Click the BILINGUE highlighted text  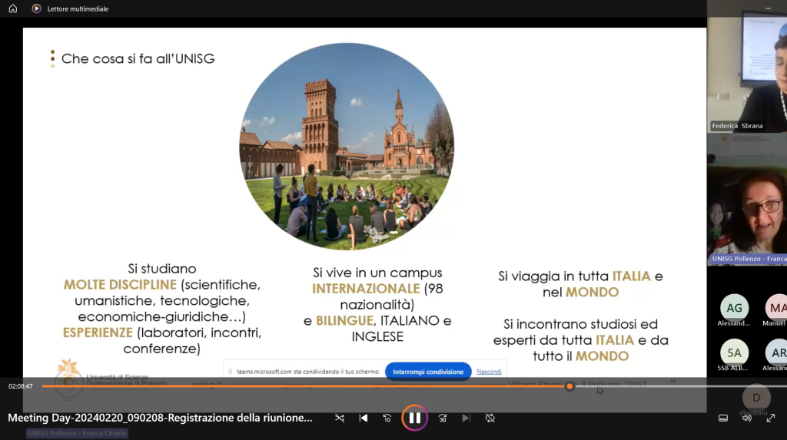[345, 320]
